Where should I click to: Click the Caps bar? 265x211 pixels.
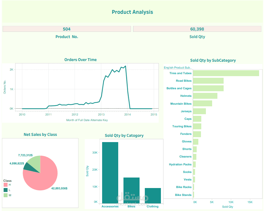197,119
